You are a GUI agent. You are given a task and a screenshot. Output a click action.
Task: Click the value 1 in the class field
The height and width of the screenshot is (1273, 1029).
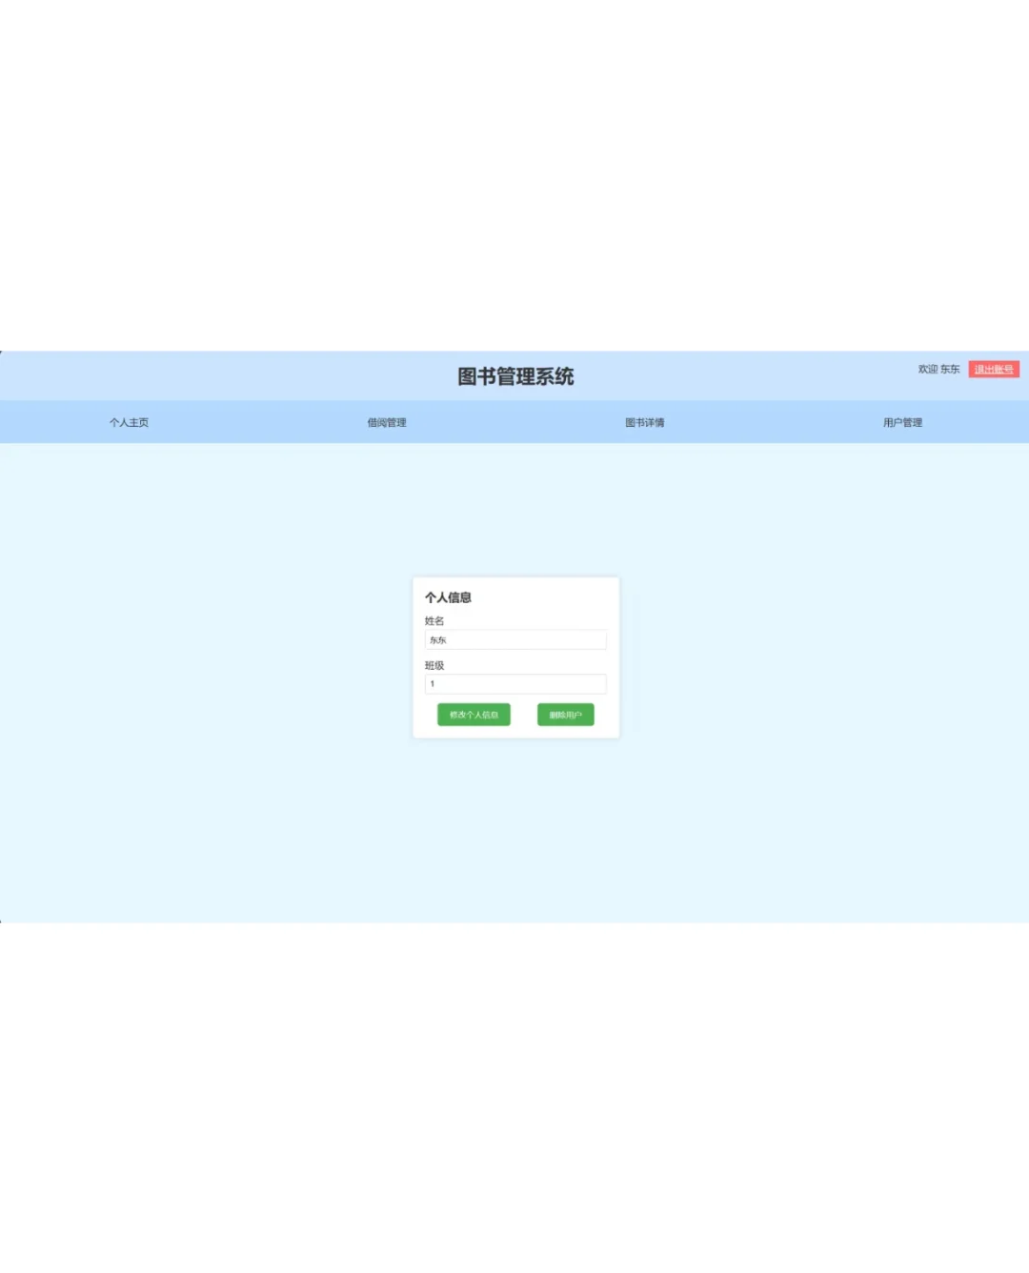coord(433,684)
